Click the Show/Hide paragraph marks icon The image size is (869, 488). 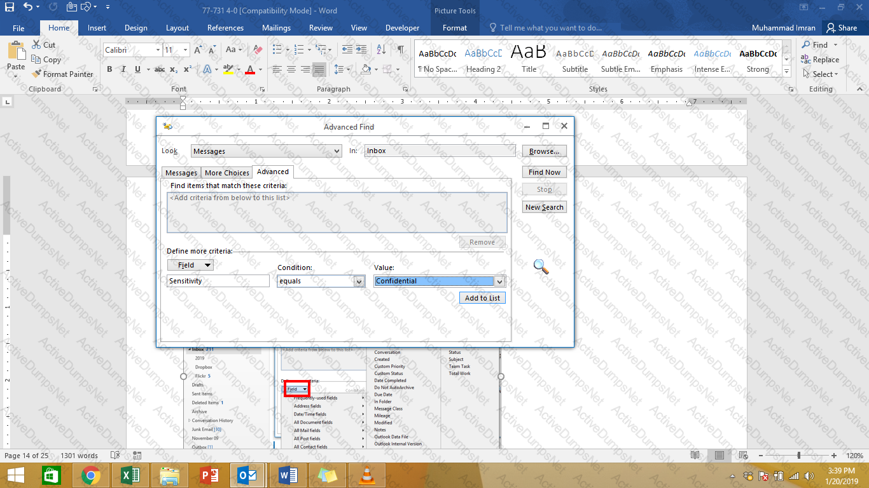pyautogui.click(x=400, y=50)
